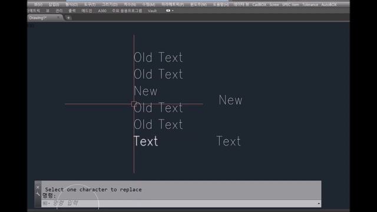Screen dimensions: 377x212
Task: Open the 도구(T) menu
Action: [x=90, y=5]
